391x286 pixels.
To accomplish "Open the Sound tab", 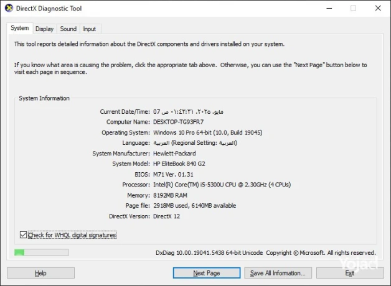I will pyautogui.click(x=68, y=29).
